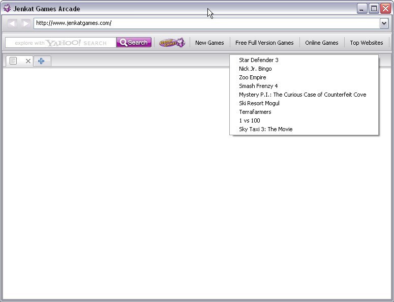Screen dimensions: 394x302
Task: Open a new tab with plus icon
Action: pos(41,61)
